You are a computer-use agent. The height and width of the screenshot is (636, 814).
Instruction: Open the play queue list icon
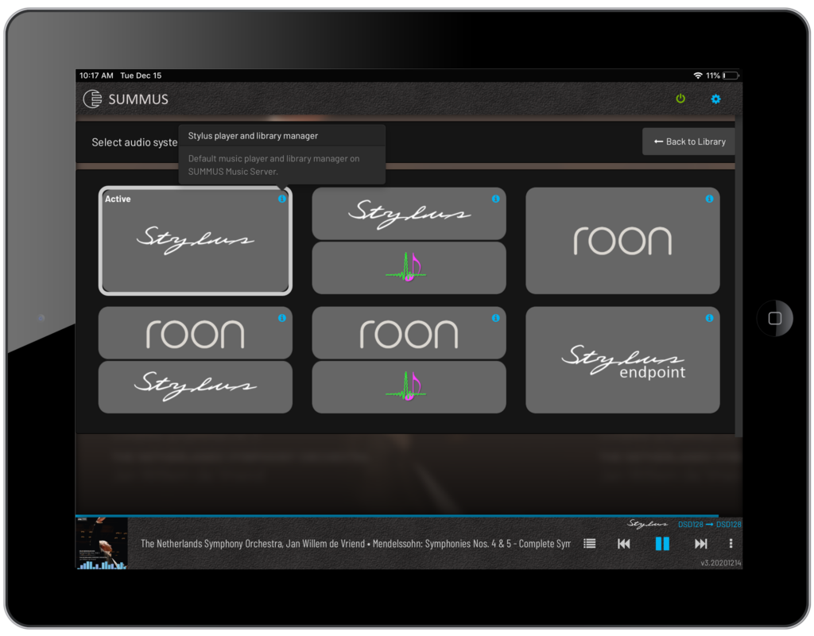coord(589,544)
